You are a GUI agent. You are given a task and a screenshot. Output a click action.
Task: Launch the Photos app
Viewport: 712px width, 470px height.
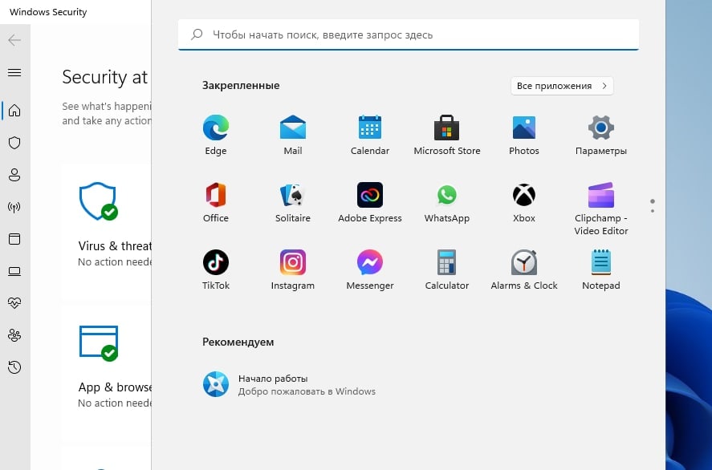pyautogui.click(x=524, y=136)
